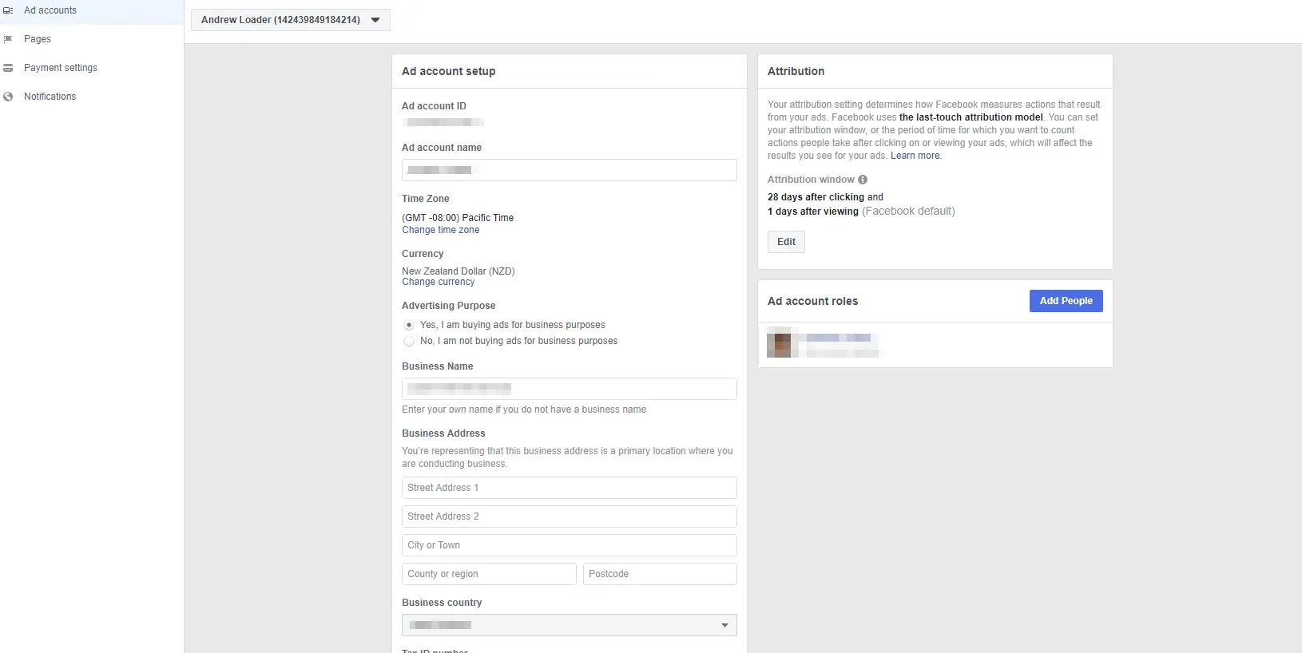Click the City or Town field
Image resolution: width=1302 pixels, height=653 pixels.
[569, 545]
